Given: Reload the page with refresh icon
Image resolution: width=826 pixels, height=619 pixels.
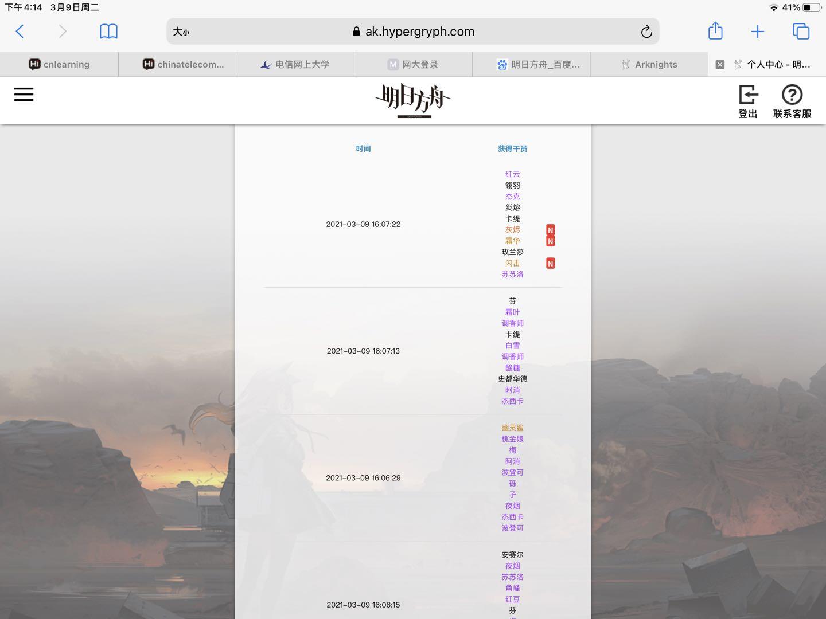Looking at the screenshot, I should click(x=646, y=32).
